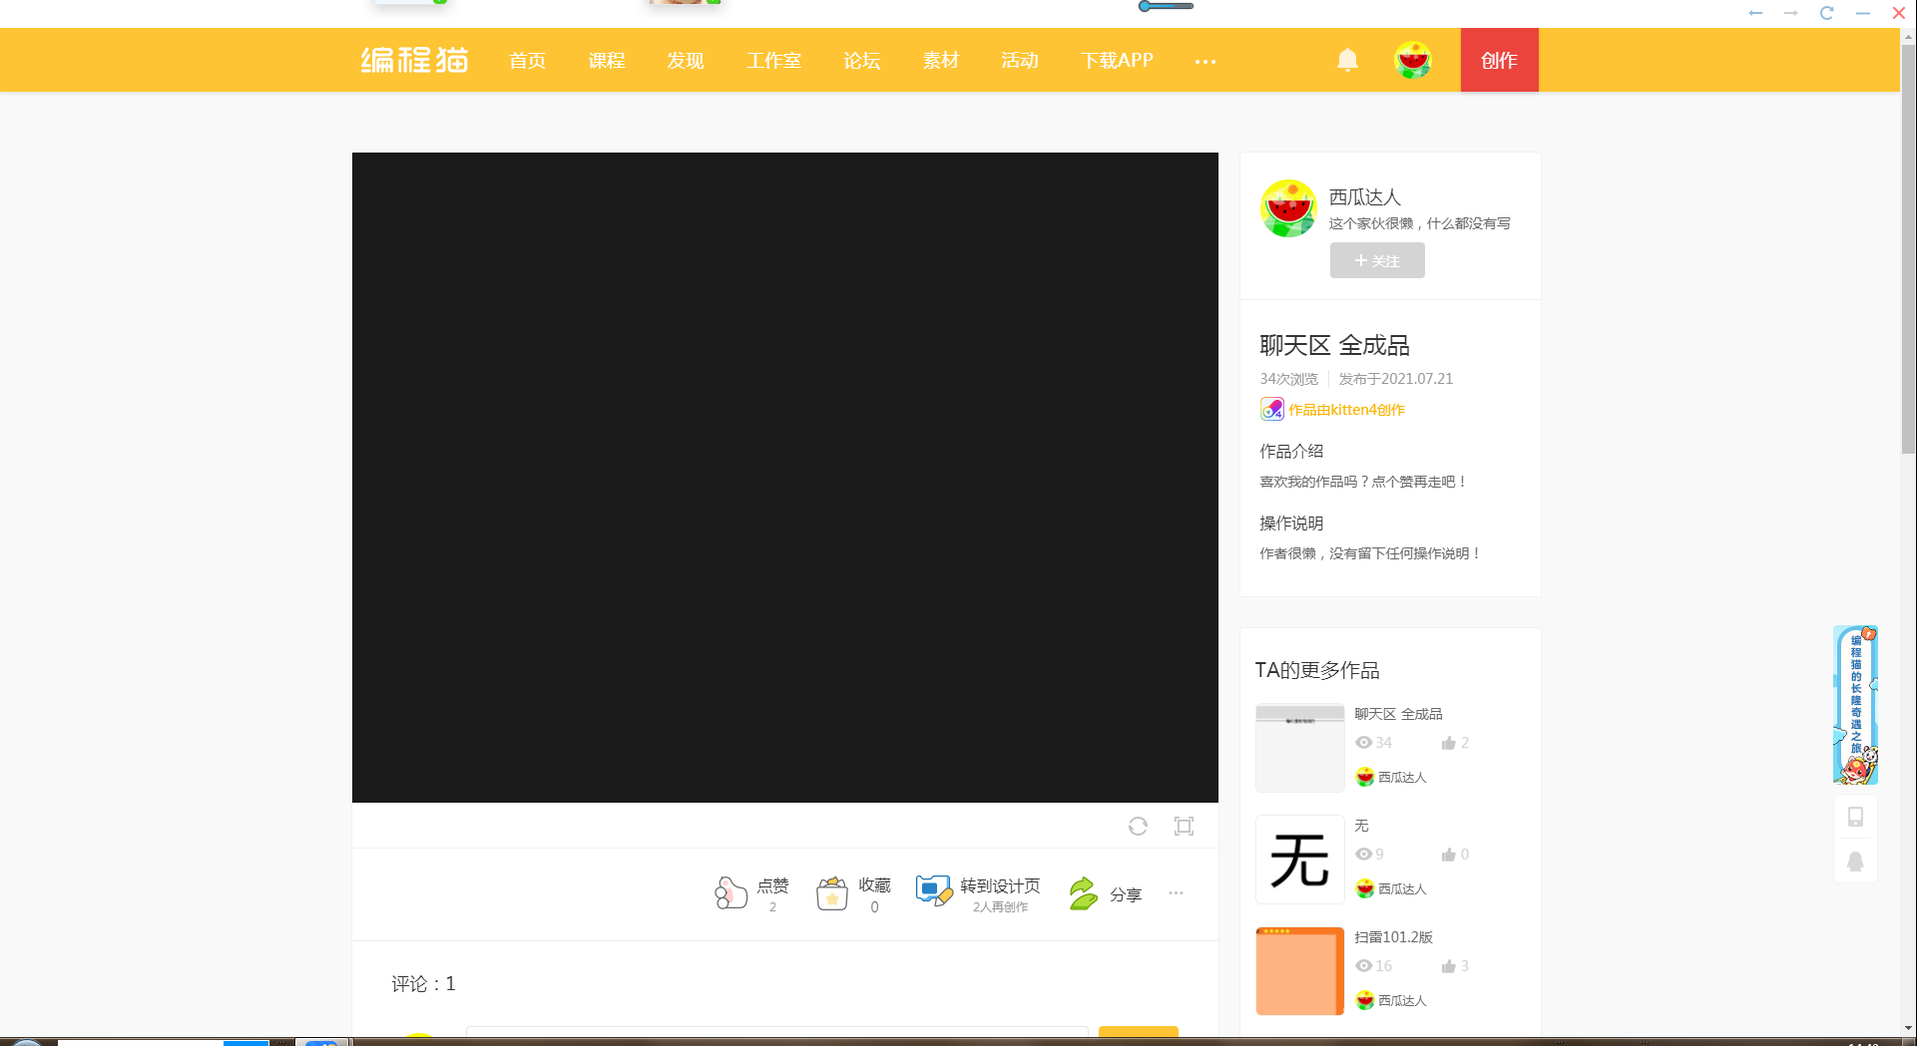The height and width of the screenshot is (1046, 1917).
Task: Click the red 创作 button
Action: [x=1499, y=60]
